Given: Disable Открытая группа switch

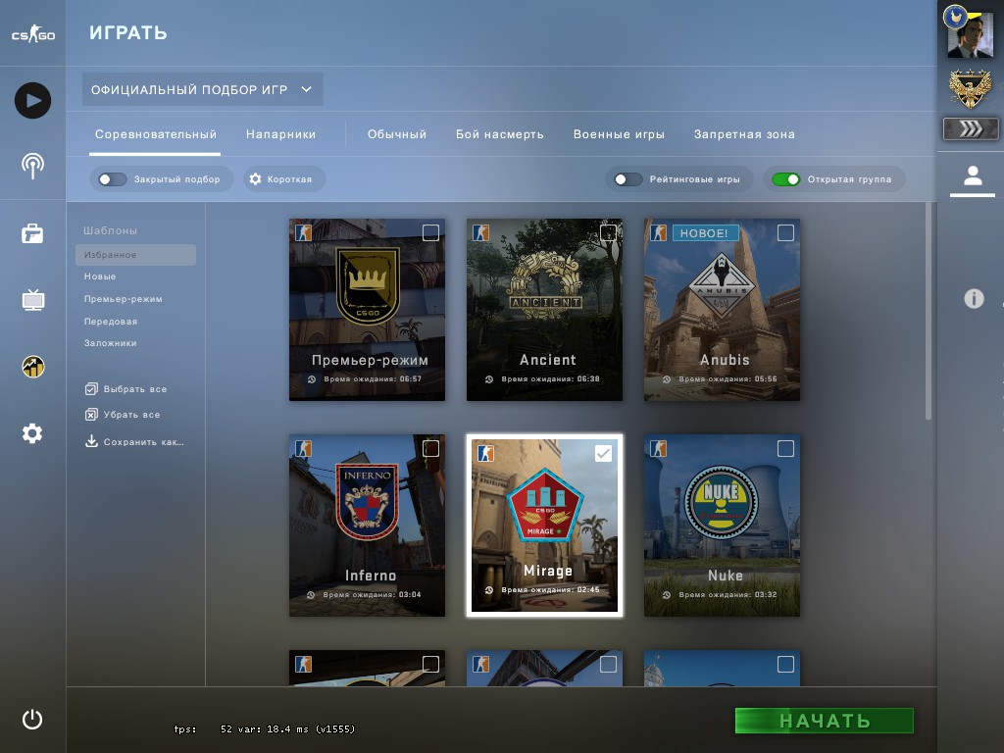Looking at the screenshot, I should [x=785, y=179].
